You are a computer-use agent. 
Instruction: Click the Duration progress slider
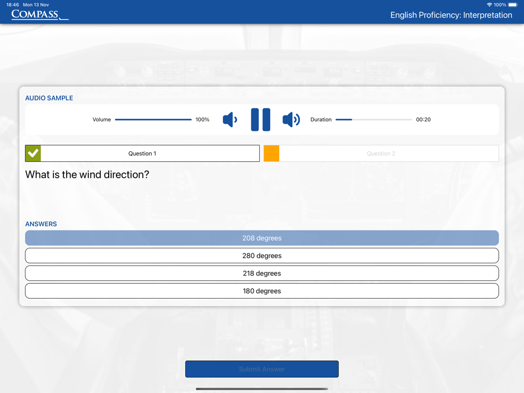[373, 119]
